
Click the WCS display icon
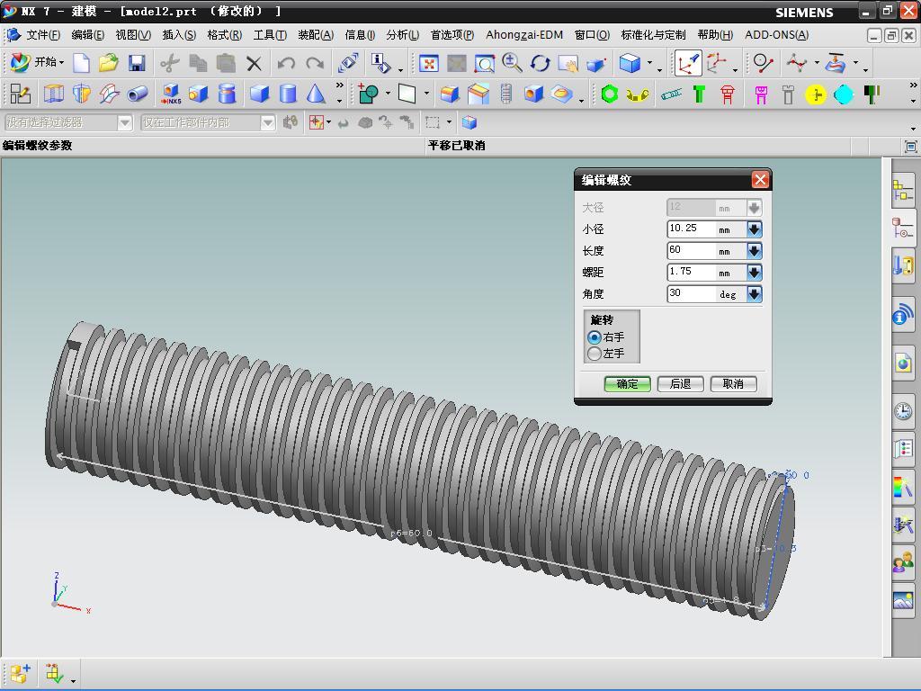(688, 63)
